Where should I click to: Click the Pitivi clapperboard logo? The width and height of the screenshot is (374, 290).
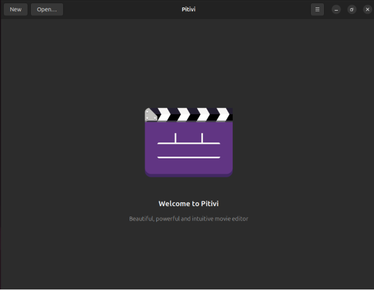tap(189, 142)
